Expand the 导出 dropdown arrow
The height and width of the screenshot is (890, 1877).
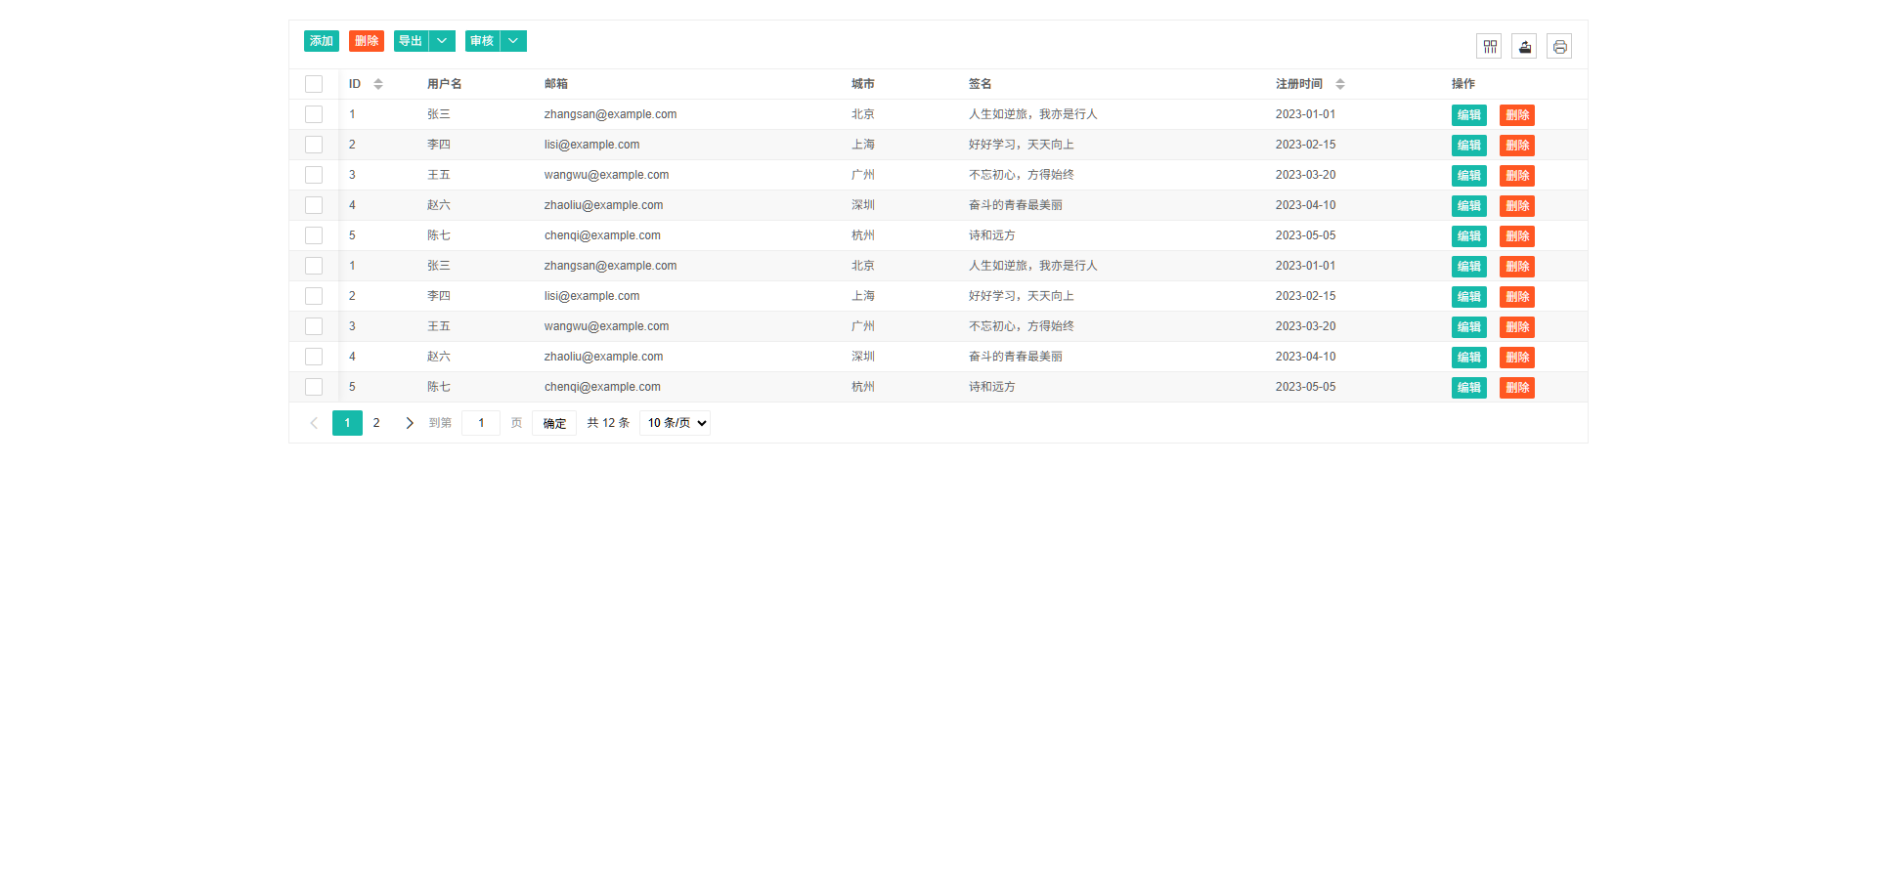[x=442, y=41]
